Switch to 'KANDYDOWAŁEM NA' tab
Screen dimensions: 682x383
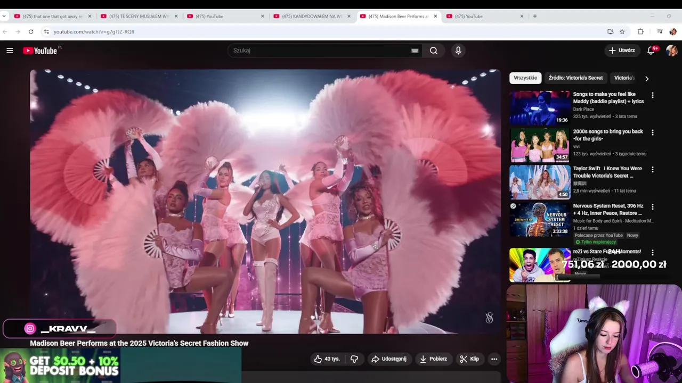click(311, 16)
